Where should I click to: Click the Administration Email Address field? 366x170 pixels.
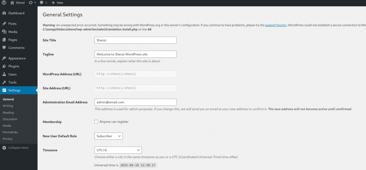tap(135, 102)
